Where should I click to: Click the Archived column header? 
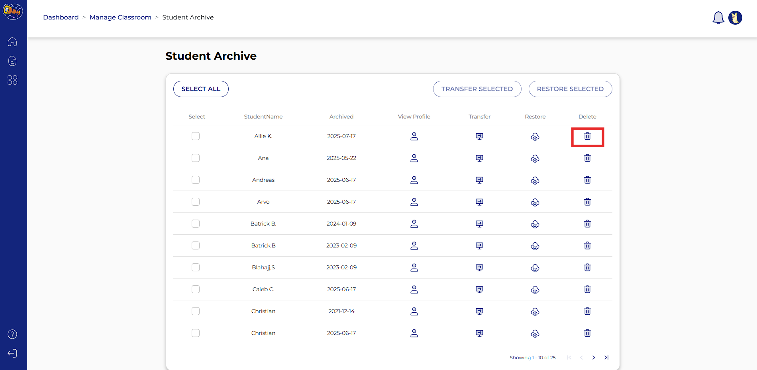(341, 117)
